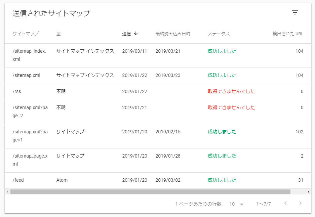
Task: Go to the next page with right chevron
Action: click(x=300, y=203)
